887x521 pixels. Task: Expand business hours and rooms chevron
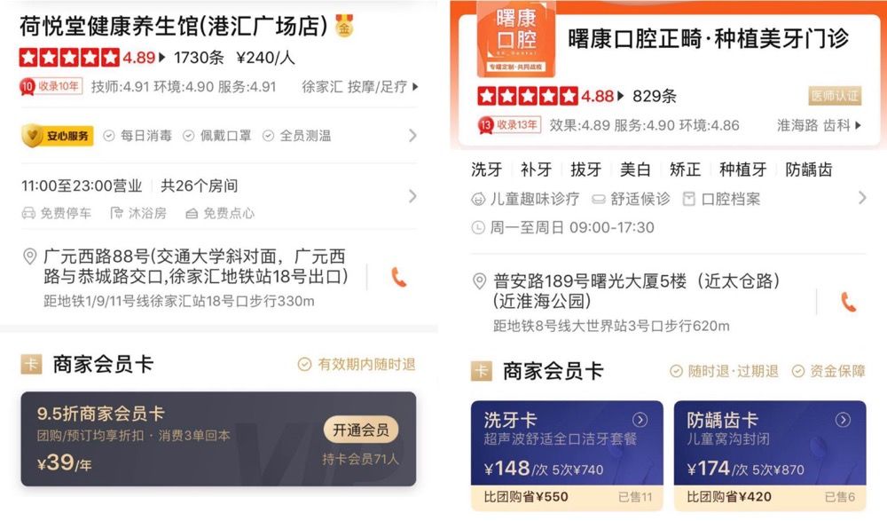pos(412,196)
